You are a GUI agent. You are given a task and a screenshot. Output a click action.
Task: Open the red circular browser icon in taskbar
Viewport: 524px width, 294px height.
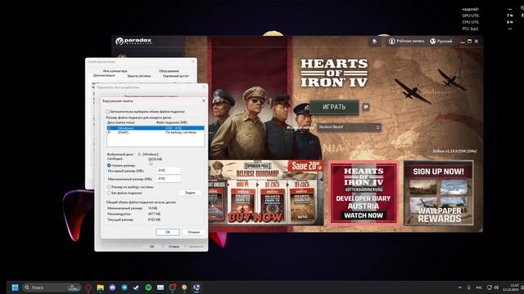click(x=88, y=287)
